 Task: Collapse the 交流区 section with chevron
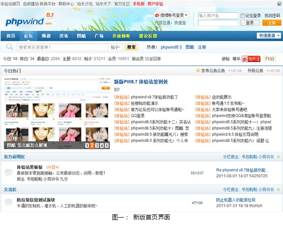click(x=278, y=190)
